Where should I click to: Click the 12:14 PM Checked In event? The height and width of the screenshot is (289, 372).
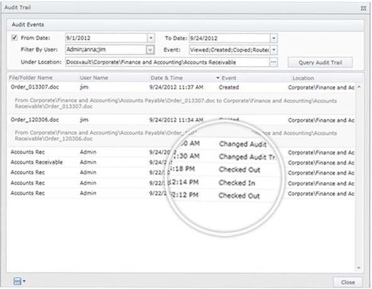237,183
